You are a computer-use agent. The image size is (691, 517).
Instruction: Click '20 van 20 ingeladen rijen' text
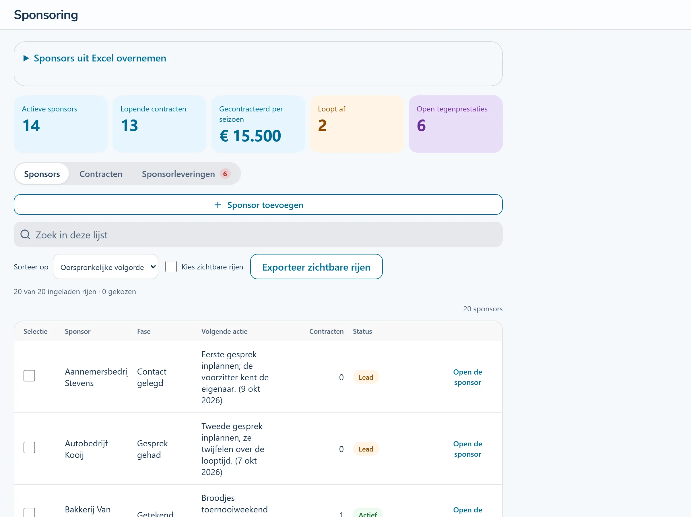point(55,292)
